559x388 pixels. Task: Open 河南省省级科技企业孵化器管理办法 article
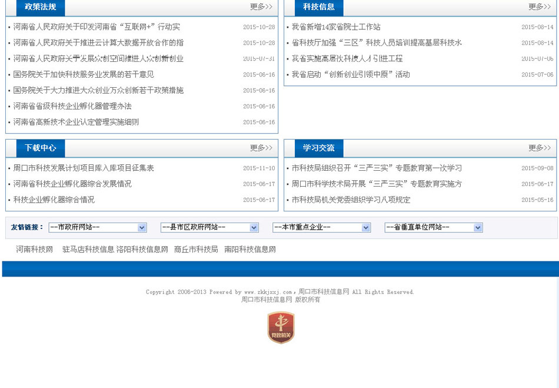point(72,107)
